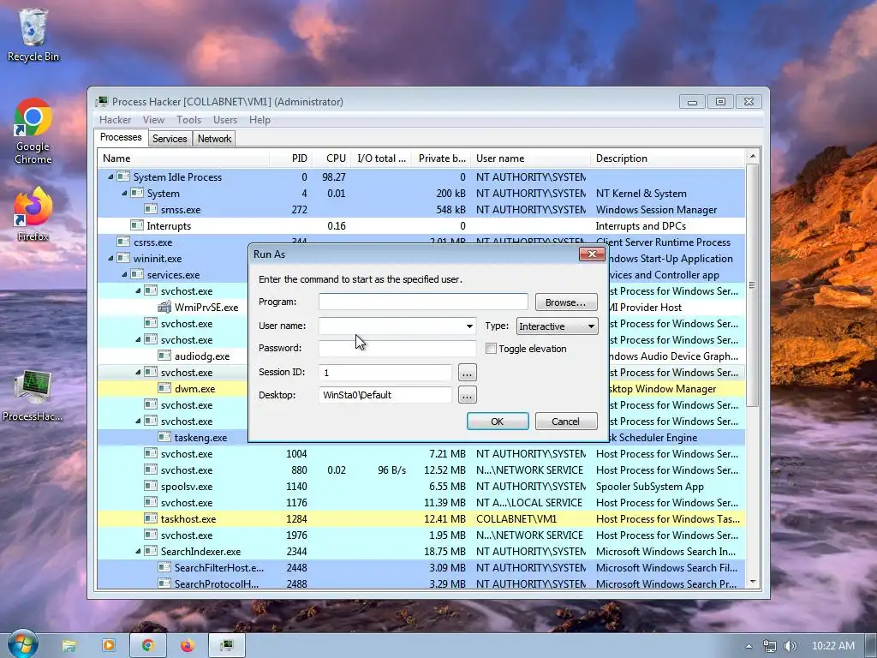Screen dimensions: 877x658
Task: Open the Windows Media Player taskbar icon
Action: 109,645
